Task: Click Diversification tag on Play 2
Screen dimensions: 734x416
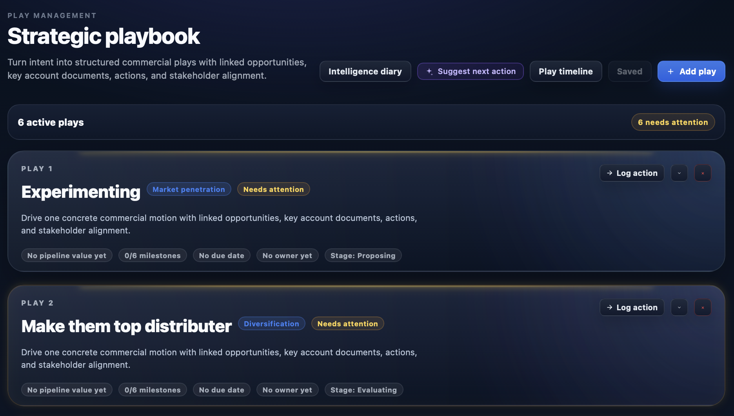Action: coord(271,324)
